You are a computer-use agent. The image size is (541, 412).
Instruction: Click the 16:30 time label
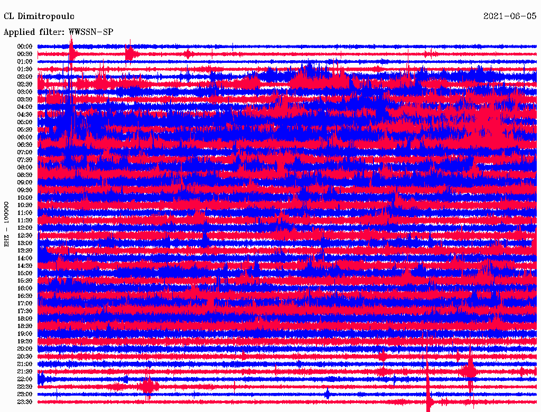pyautogui.click(x=25, y=296)
